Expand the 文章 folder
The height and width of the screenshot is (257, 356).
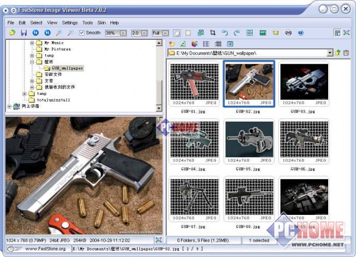[x=32, y=81]
